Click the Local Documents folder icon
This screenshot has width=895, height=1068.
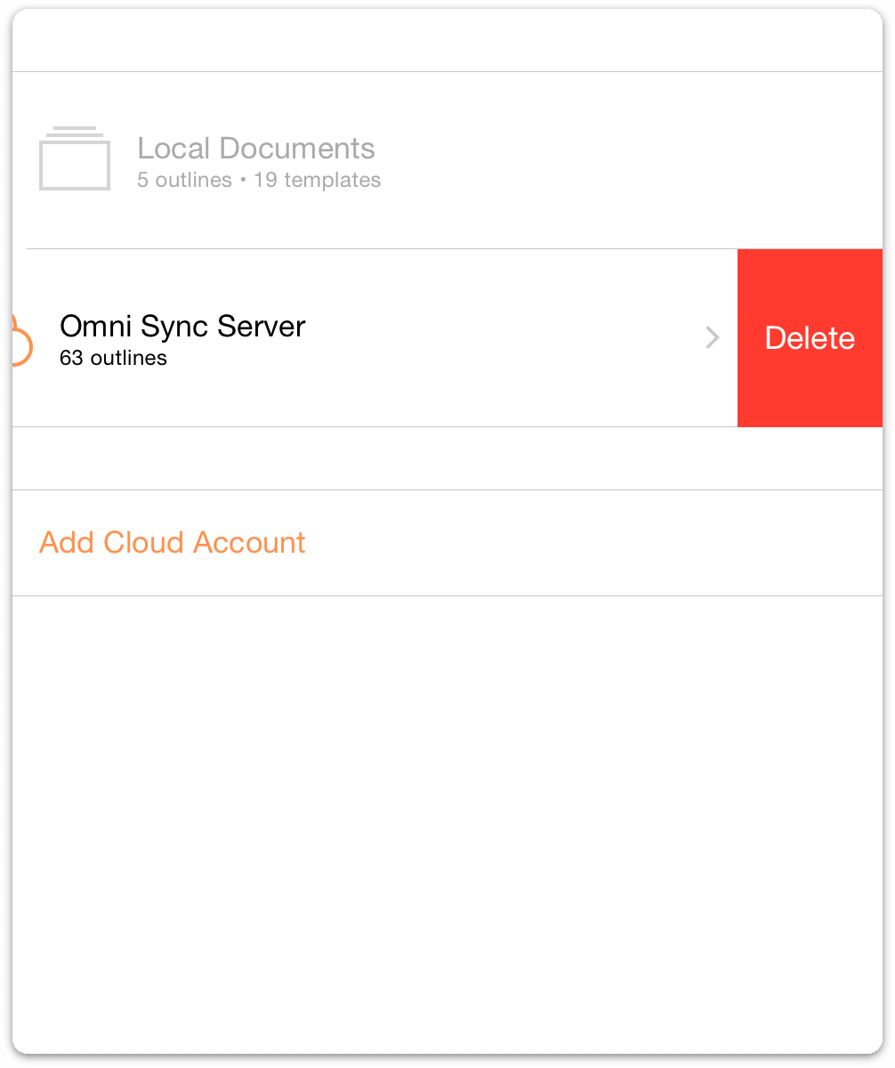click(x=75, y=158)
